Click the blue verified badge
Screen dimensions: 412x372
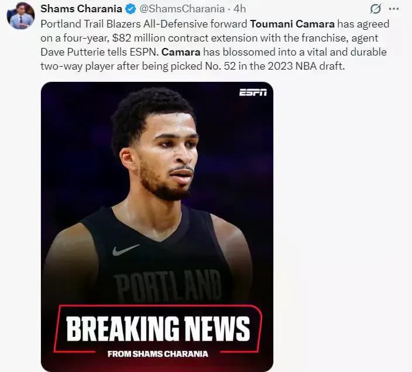pos(131,9)
